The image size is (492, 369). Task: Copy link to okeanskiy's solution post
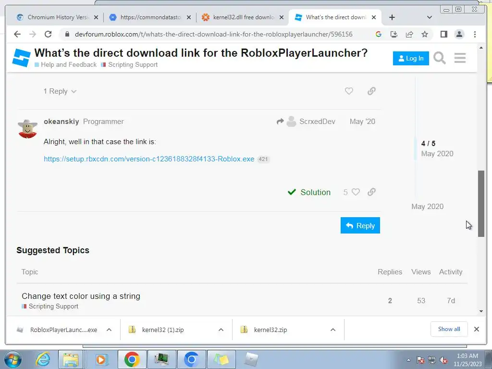click(371, 192)
